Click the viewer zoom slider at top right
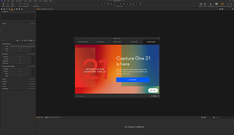Viewport: 234px width, 135px height. pos(226,9)
